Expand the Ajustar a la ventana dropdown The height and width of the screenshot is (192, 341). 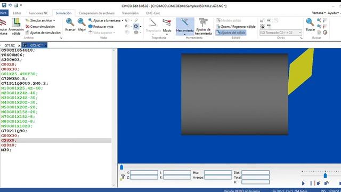(x=123, y=20)
